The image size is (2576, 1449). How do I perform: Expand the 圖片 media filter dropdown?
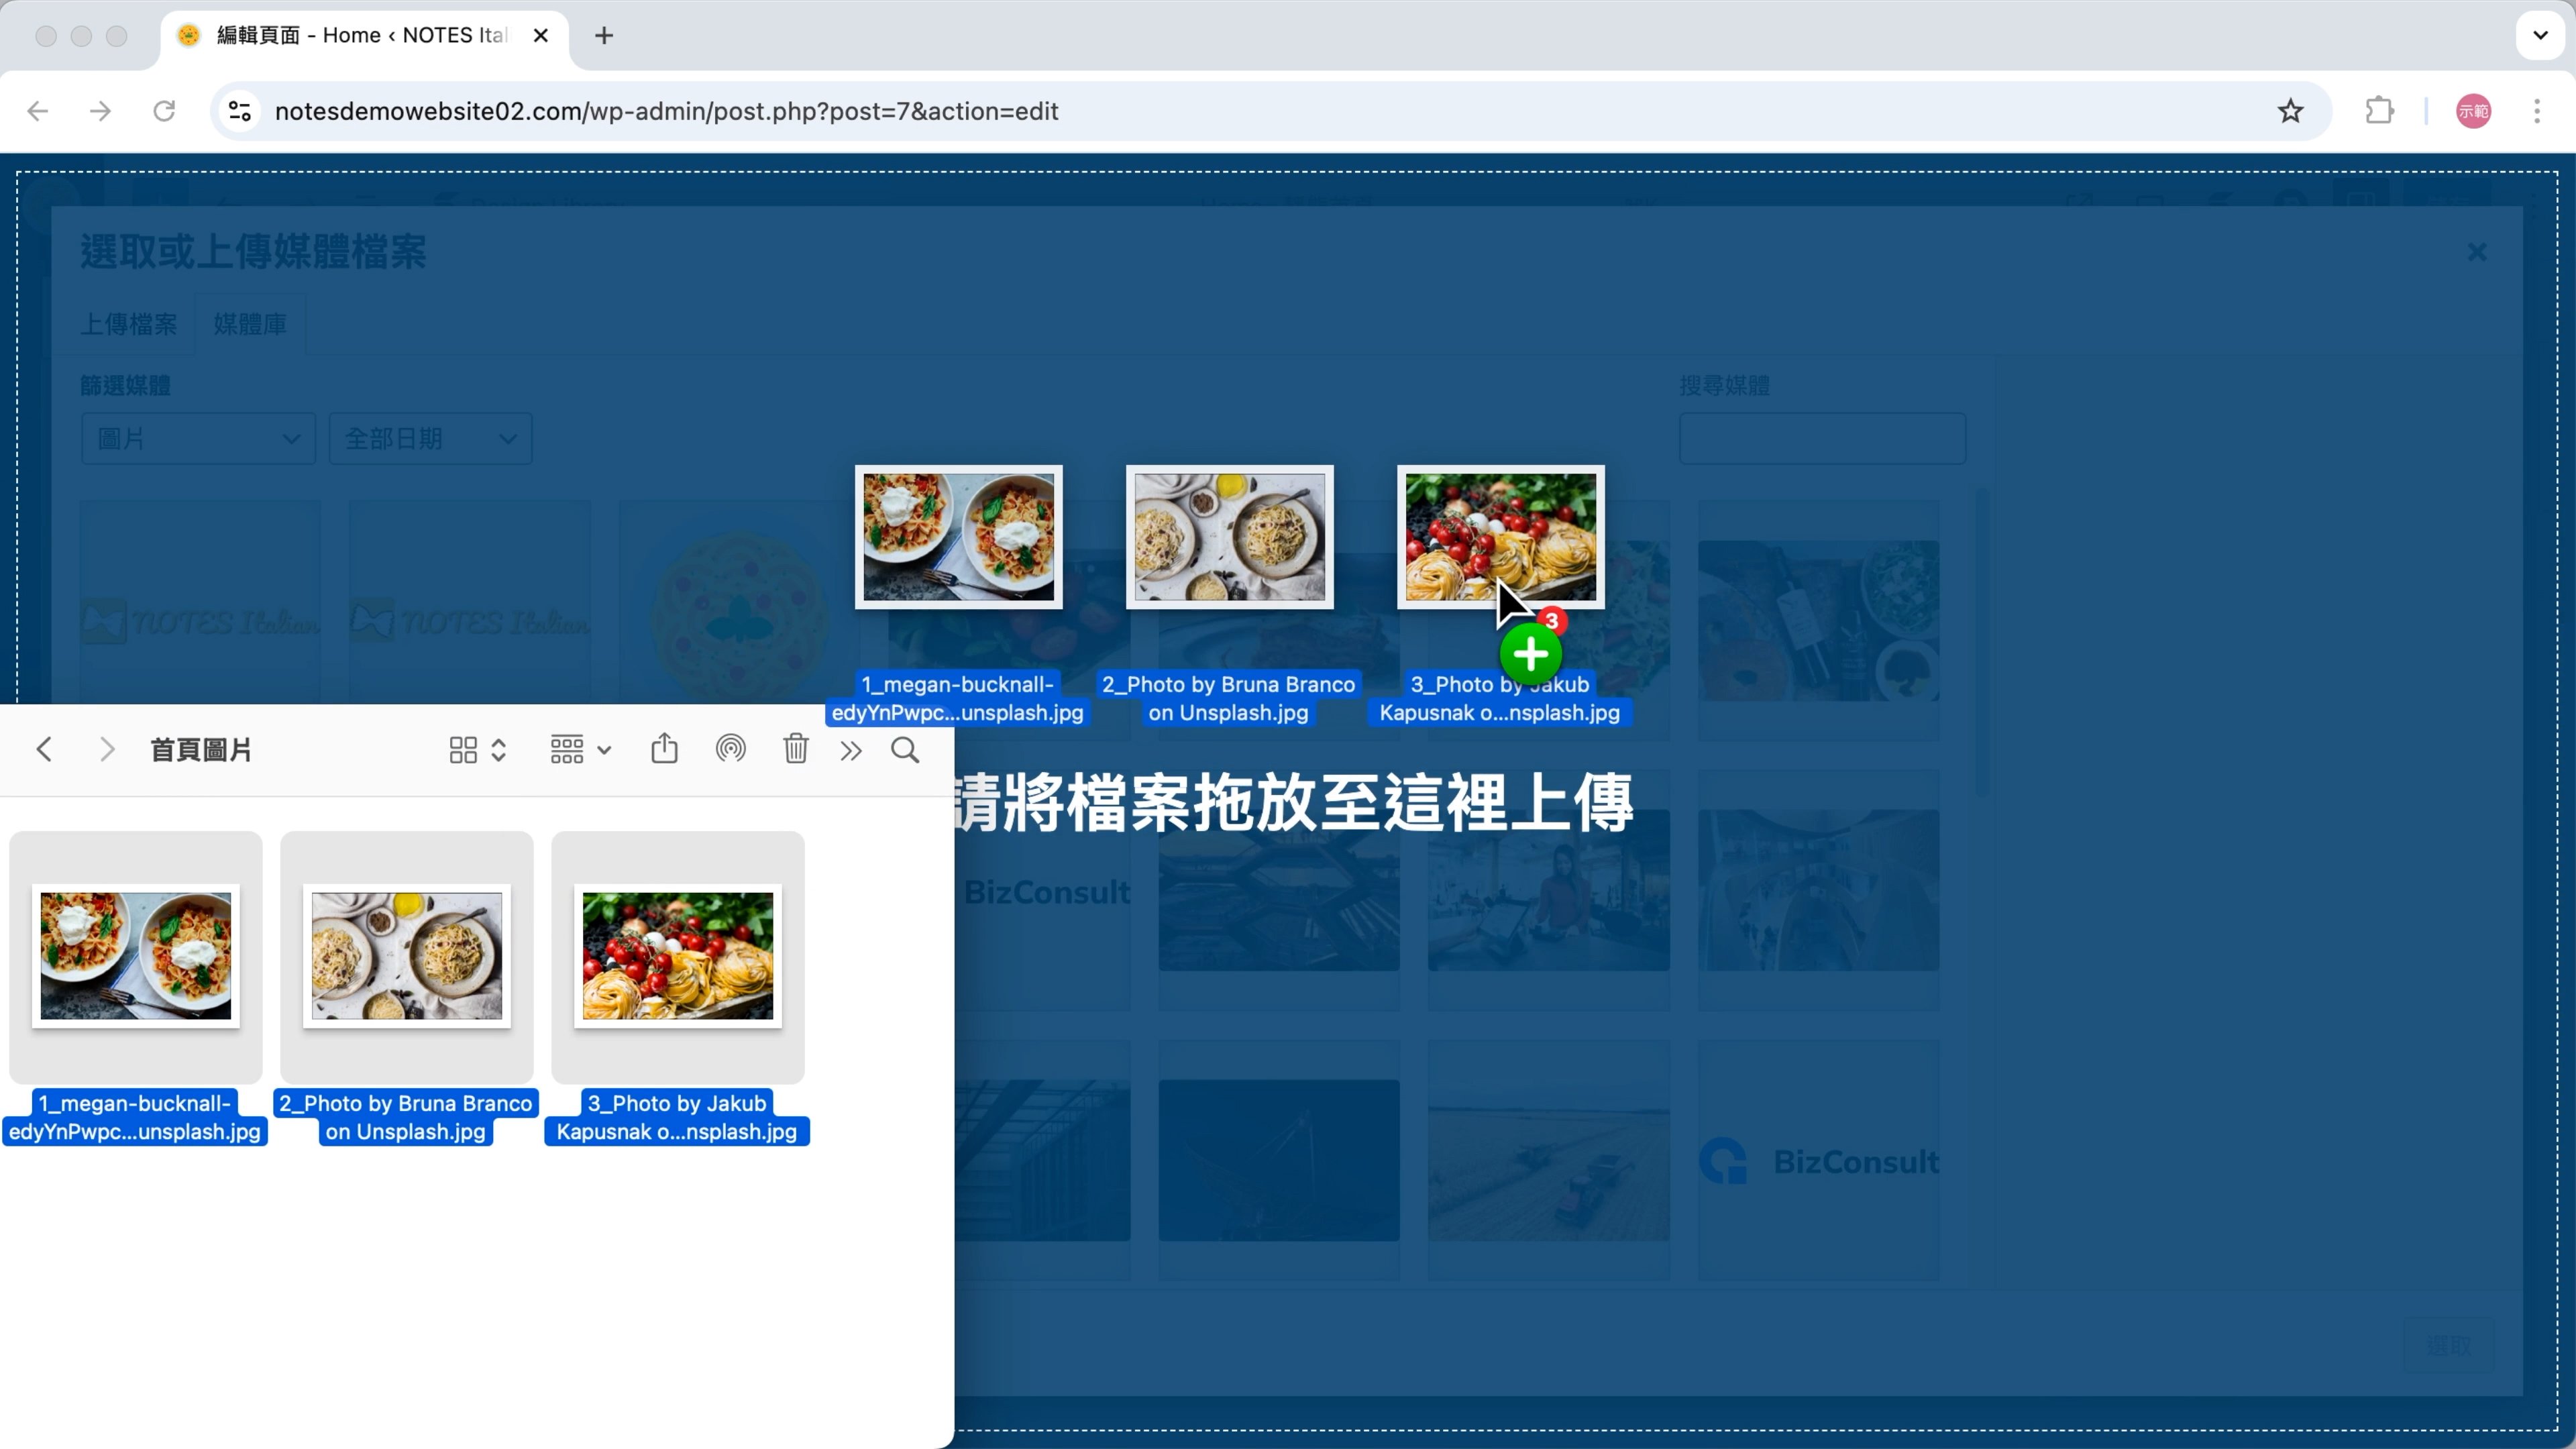coord(198,438)
